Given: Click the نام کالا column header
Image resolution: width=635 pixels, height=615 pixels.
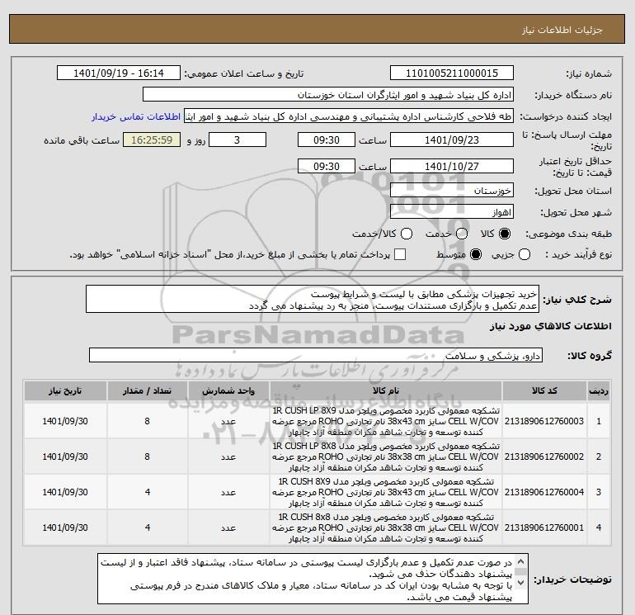Looking at the screenshot, I should (386, 390).
